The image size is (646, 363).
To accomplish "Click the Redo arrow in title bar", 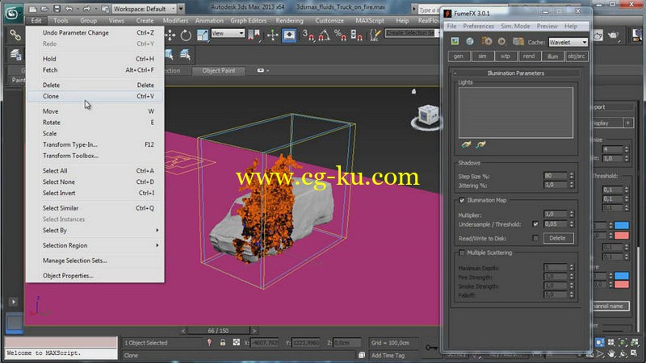I will pyautogui.click(x=86, y=9).
